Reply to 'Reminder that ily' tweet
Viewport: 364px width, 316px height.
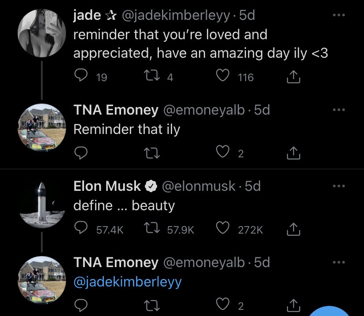tap(81, 153)
